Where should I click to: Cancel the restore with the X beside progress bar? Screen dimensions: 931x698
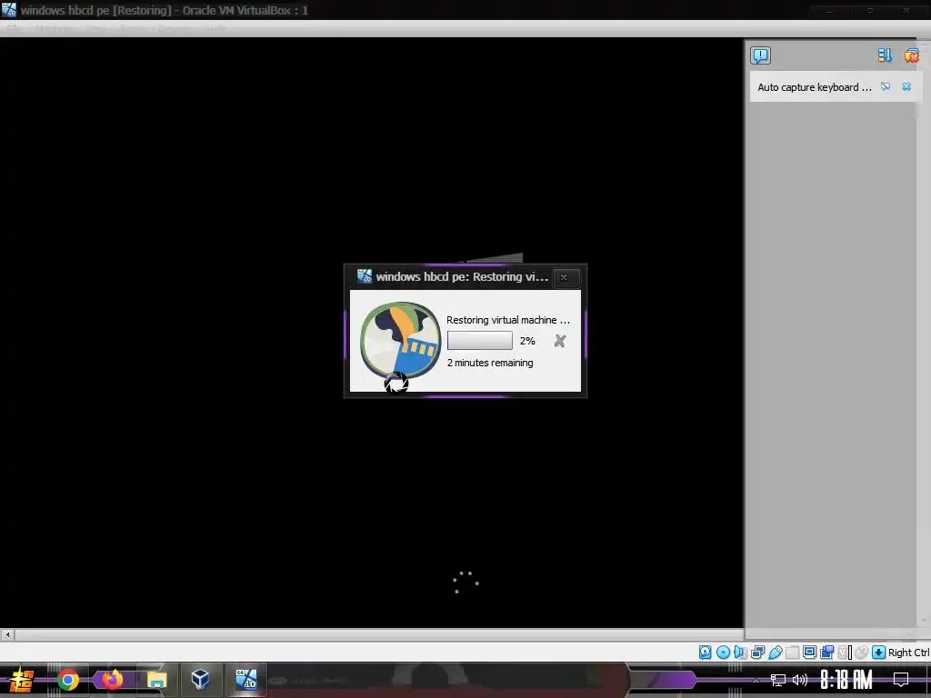(x=559, y=341)
